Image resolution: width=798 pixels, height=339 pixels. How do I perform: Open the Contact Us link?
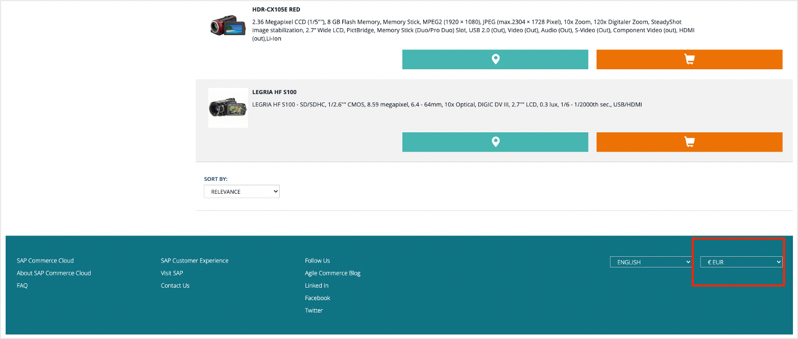[x=175, y=286]
